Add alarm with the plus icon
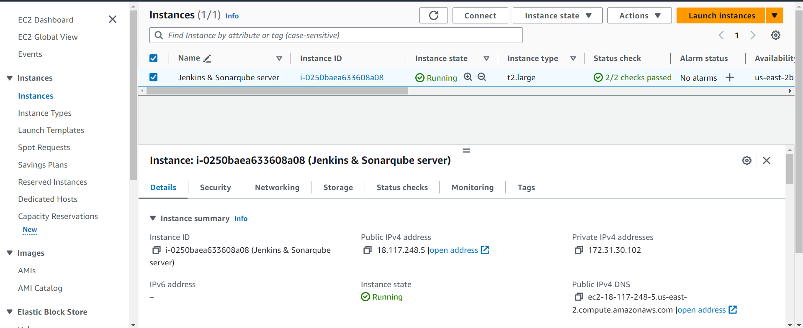Screen dimensions: 803x328 [x=730, y=77]
